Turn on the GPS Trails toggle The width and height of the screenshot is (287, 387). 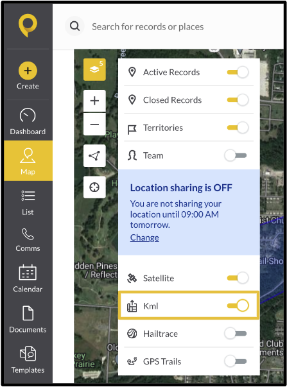pos(236,361)
